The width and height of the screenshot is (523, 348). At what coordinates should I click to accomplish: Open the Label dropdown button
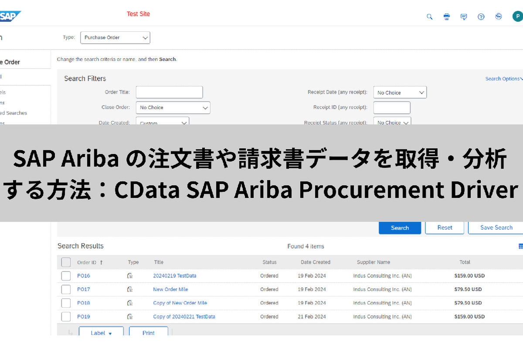(101, 331)
